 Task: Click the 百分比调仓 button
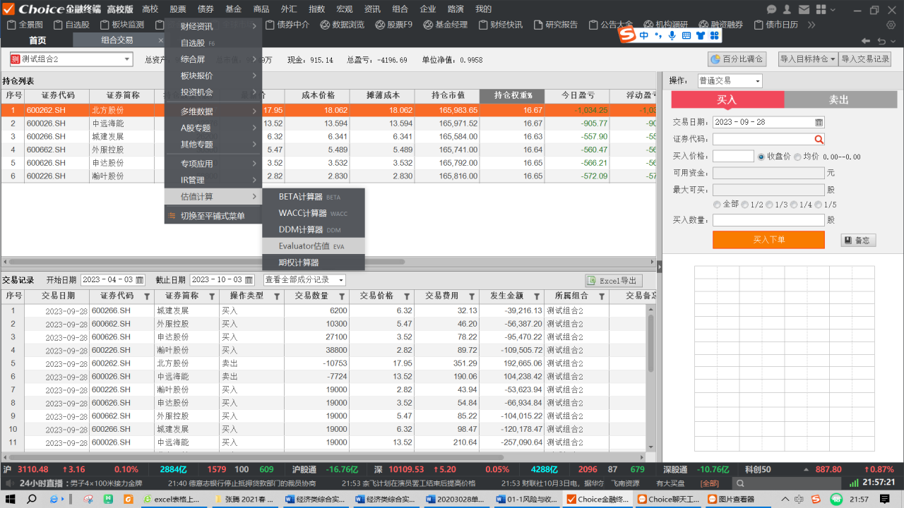point(737,59)
